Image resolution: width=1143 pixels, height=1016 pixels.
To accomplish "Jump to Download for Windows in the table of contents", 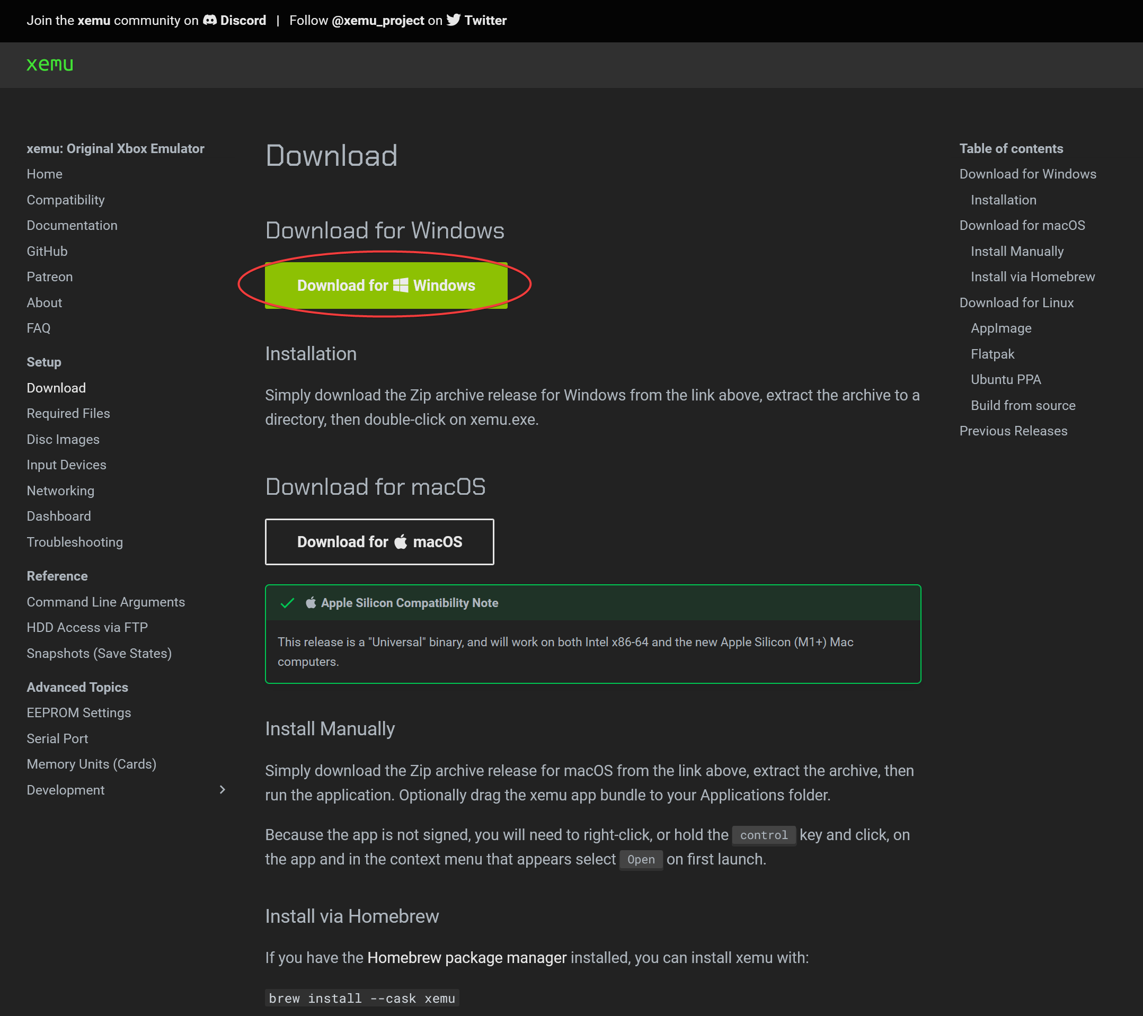I will [x=1028, y=174].
